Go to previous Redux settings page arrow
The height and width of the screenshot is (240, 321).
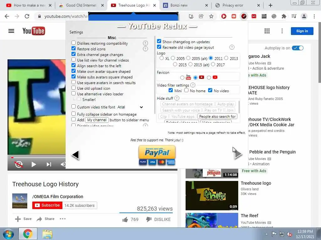(x=76, y=155)
